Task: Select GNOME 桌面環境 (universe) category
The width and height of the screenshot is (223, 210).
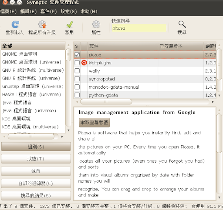Action: coord(32,62)
